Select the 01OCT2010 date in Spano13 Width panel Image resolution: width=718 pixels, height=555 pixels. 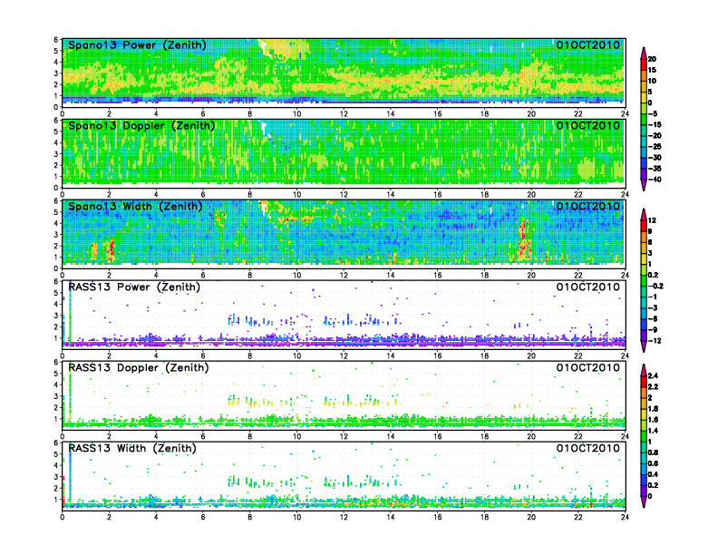coord(588,207)
